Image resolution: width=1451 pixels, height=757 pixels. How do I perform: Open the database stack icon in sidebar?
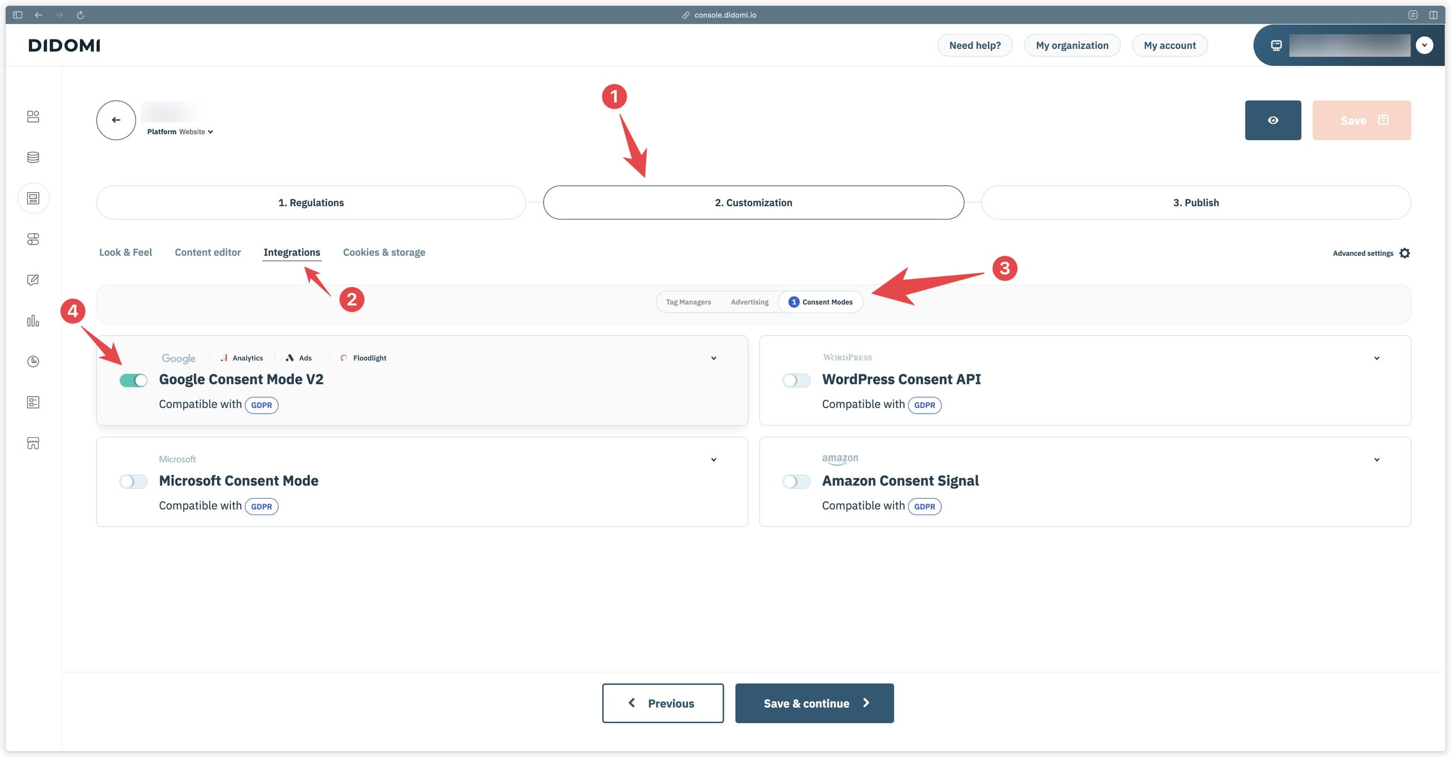click(x=33, y=157)
